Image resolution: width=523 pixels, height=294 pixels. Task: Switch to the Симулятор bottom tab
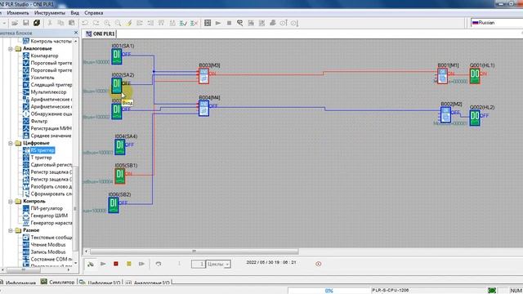click(x=58, y=282)
